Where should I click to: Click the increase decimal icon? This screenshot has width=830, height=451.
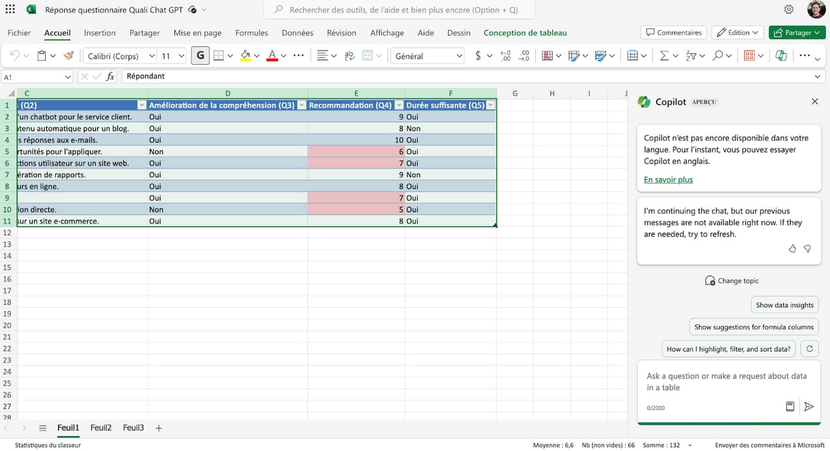click(x=506, y=56)
